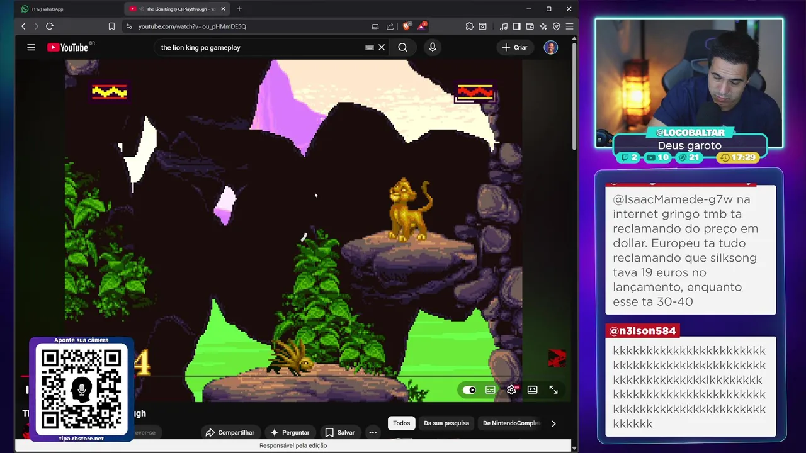Switch the player to theater mode

pyautogui.click(x=533, y=390)
